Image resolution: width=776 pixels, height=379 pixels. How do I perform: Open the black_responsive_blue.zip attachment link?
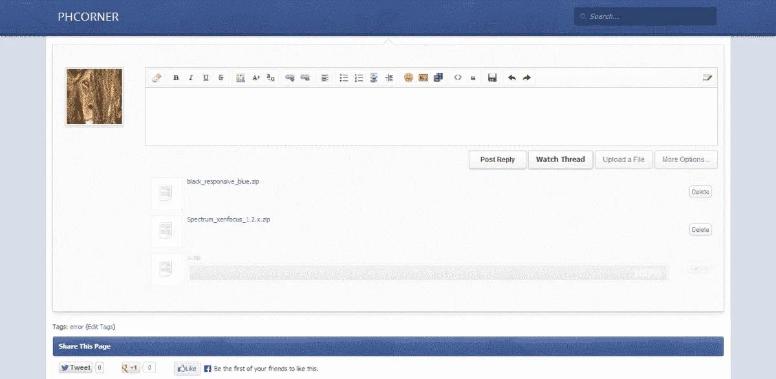click(223, 181)
